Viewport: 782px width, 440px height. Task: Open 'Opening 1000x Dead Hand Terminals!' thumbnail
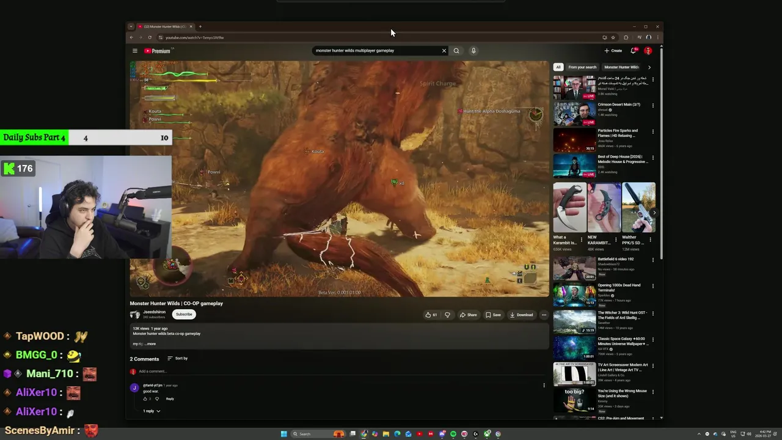pyautogui.click(x=574, y=295)
